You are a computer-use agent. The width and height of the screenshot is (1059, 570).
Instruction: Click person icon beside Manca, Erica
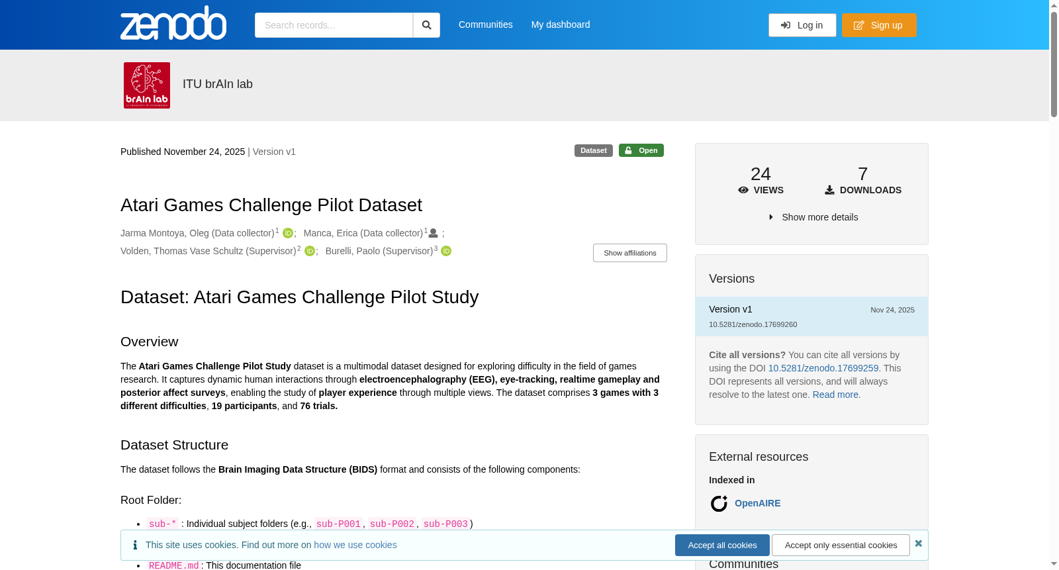(433, 233)
